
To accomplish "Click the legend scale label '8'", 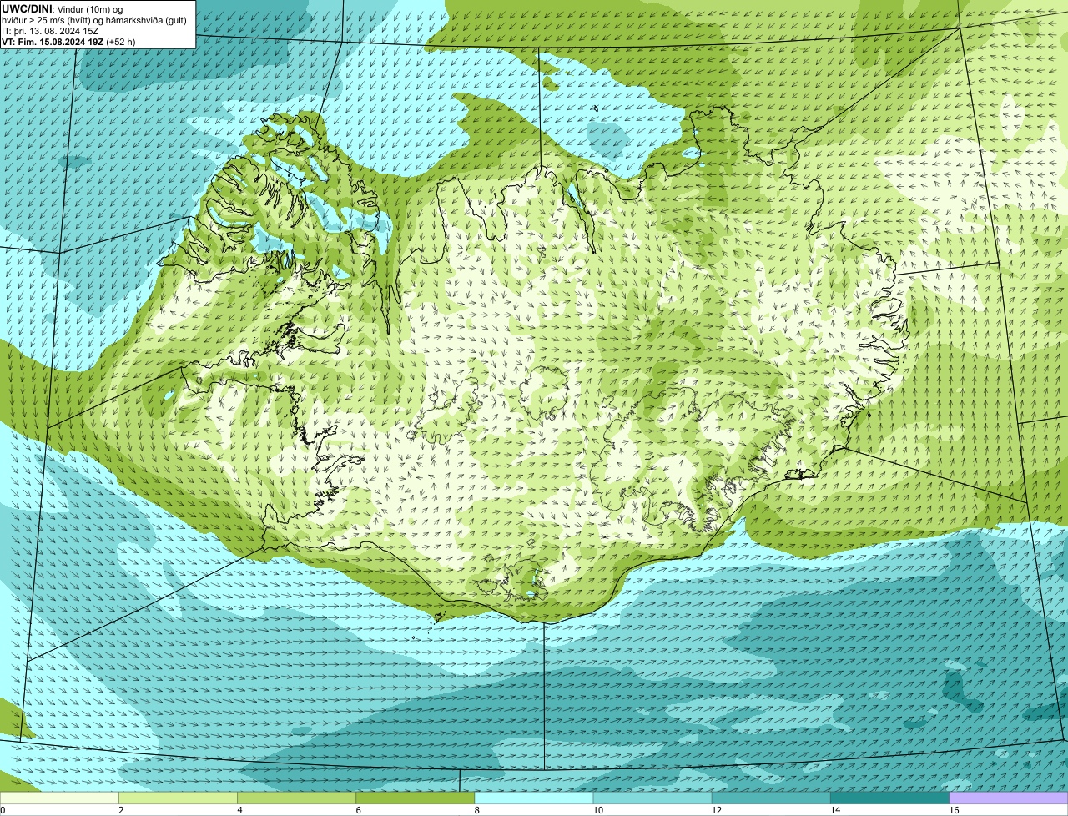I will (477, 810).
